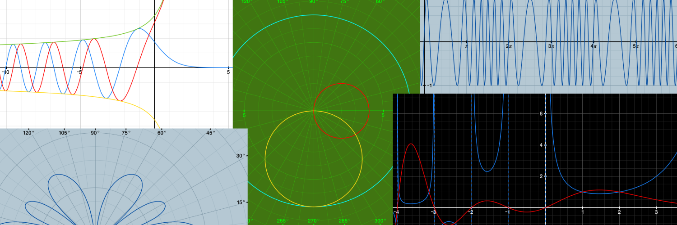The width and height of the screenshot is (677, 225).
Task: Click the 2 label on the black graph's y-axis
Action: [541, 176]
